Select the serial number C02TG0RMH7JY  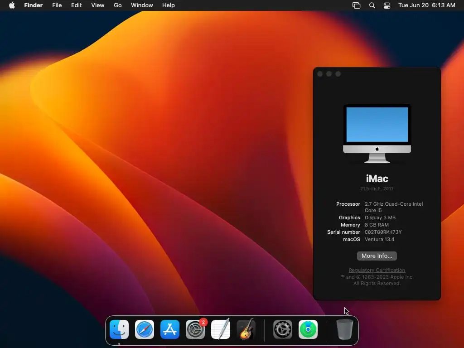[x=383, y=232]
